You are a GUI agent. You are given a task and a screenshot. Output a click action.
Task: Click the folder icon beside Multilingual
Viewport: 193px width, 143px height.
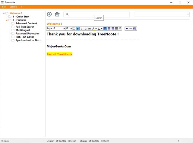(x=13, y=30)
